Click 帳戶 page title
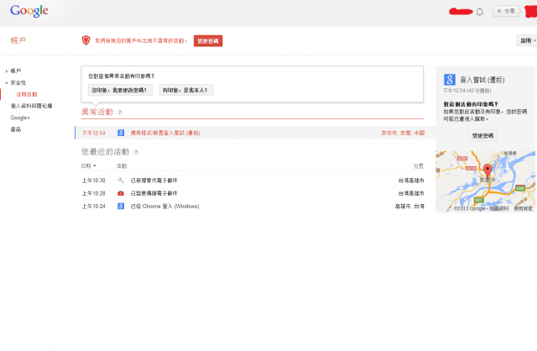 point(18,40)
